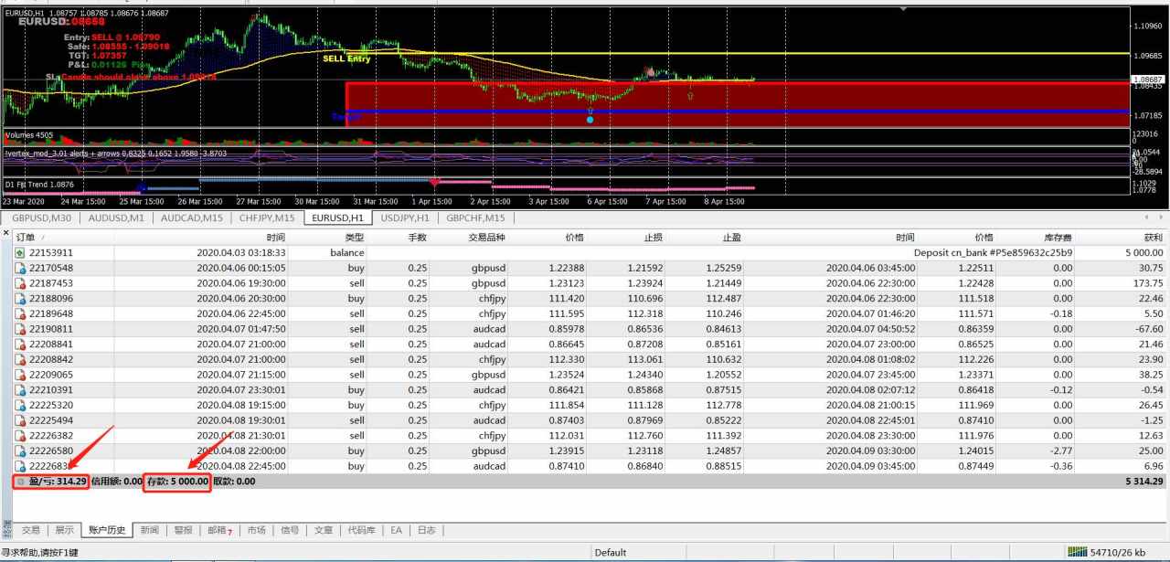Switch to the AUDCAD,M15 chart tab
Screen dimensions: 1170x562
[192, 217]
